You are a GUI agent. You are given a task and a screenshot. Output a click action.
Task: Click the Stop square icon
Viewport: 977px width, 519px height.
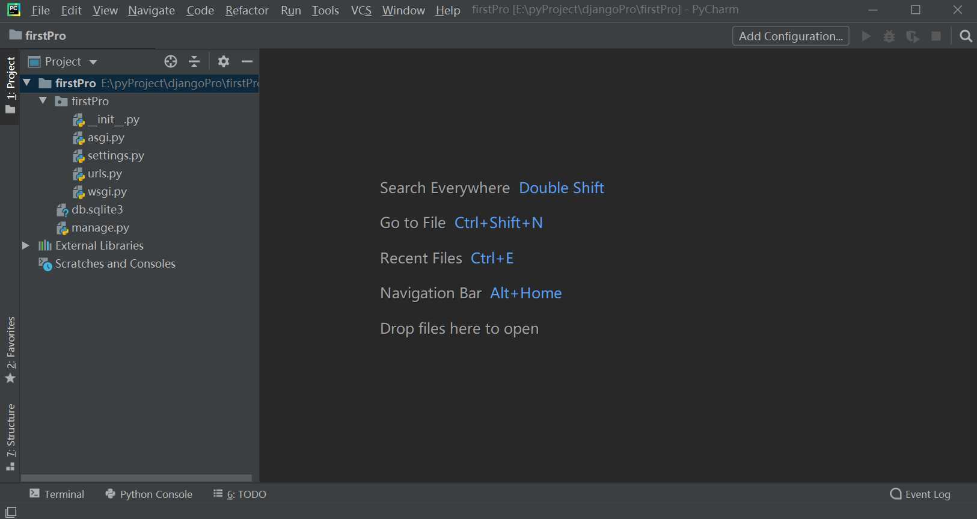coord(936,36)
